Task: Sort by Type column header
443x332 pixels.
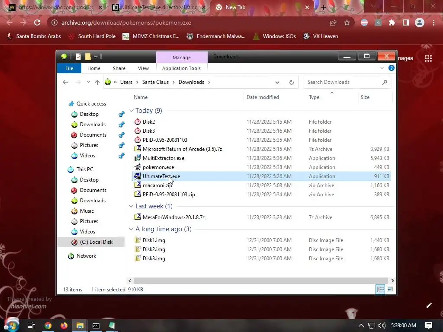Action: [314, 97]
